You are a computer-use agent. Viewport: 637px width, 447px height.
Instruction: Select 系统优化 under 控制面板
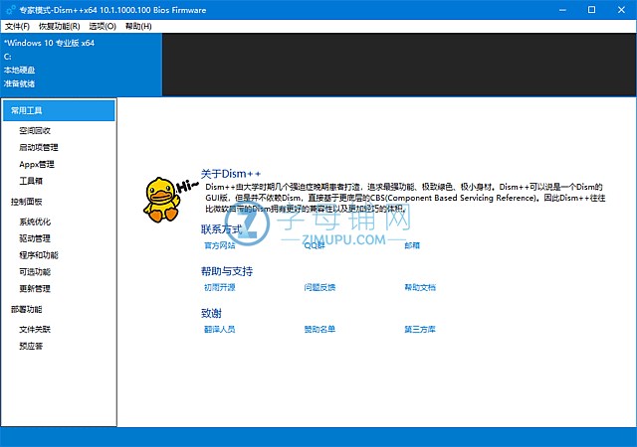[x=35, y=222]
